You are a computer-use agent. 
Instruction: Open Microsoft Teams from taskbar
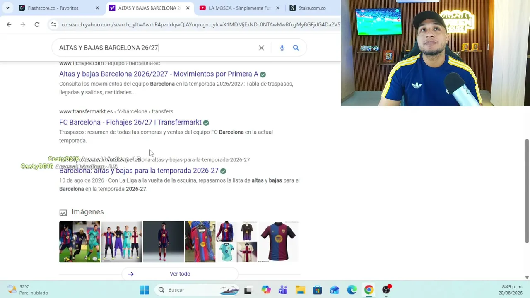coord(283,290)
